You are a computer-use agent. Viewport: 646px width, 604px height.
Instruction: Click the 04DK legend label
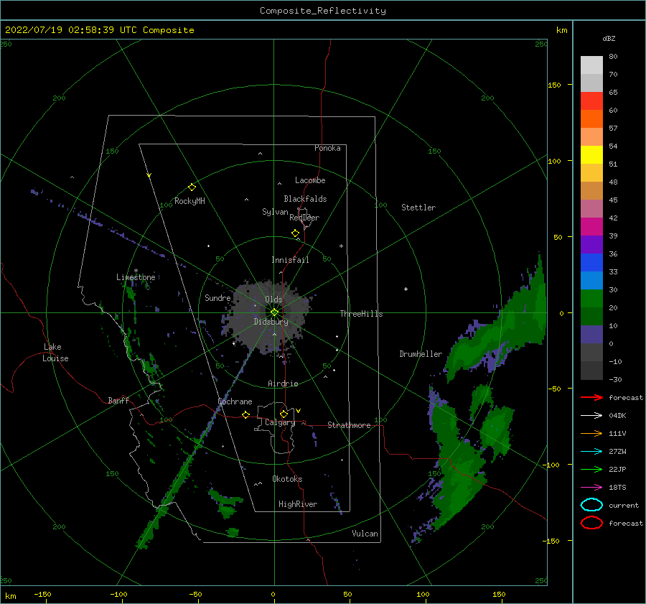click(617, 415)
